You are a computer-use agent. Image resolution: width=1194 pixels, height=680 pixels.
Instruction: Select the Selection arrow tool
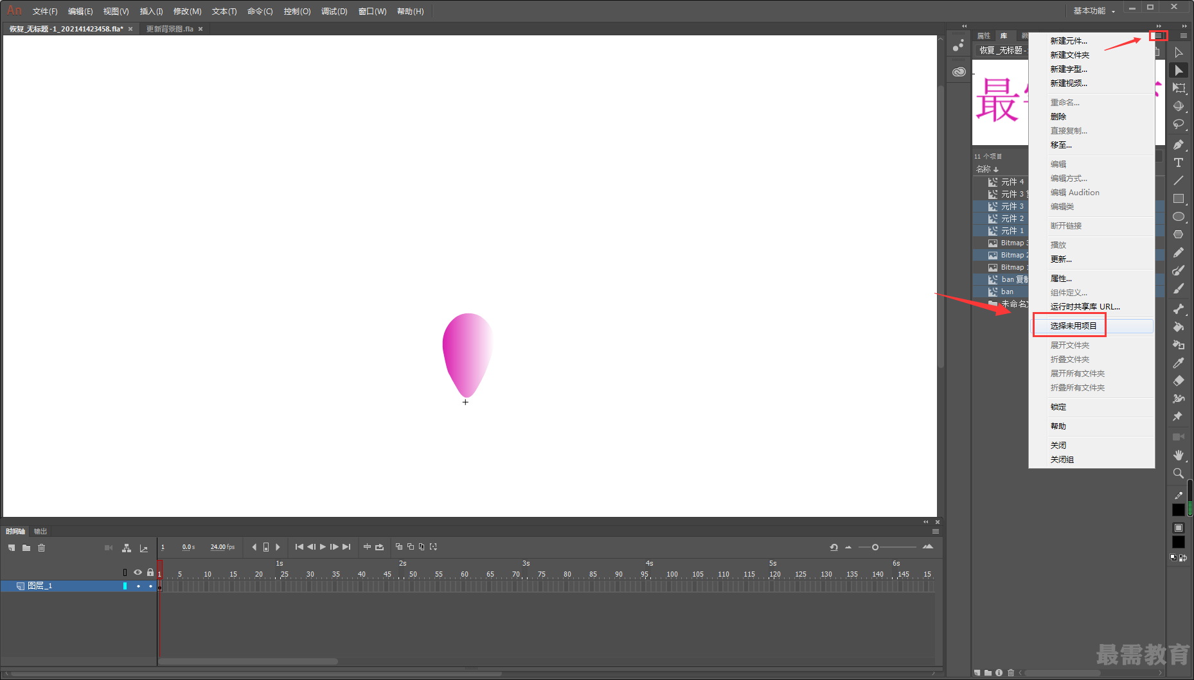click(x=1179, y=53)
